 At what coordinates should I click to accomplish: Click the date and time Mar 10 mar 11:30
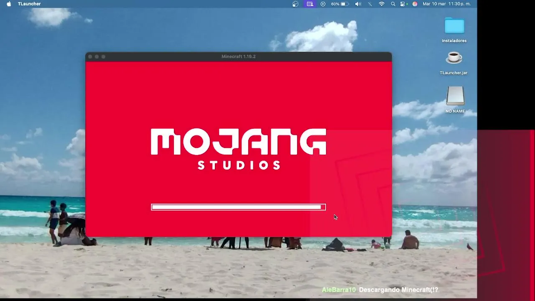pyautogui.click(x=446, y=4)
